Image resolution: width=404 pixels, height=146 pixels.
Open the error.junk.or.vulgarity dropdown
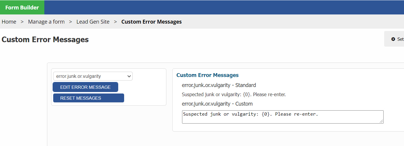93,76
